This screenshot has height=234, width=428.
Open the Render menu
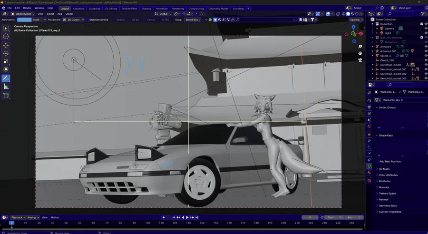(27, 8)
